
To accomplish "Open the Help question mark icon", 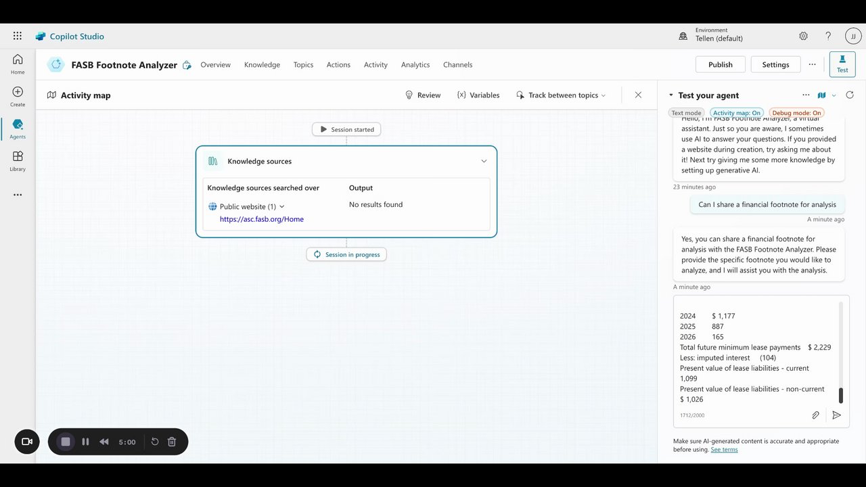I will 828,36.
